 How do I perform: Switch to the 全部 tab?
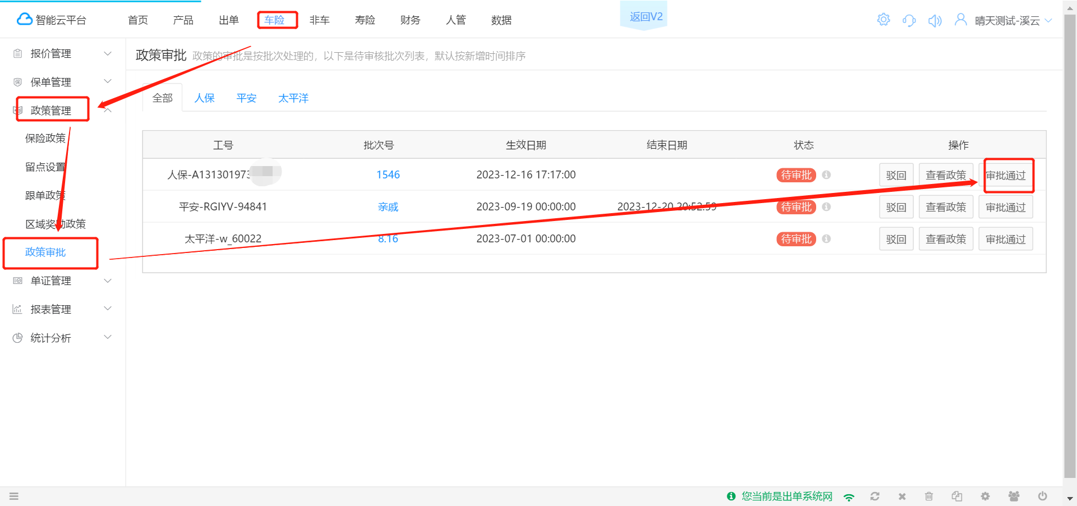[163, 98]
